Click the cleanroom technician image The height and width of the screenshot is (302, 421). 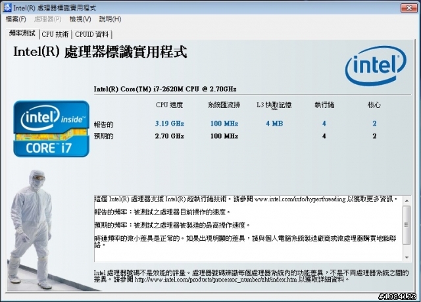[x=31, y=230]
